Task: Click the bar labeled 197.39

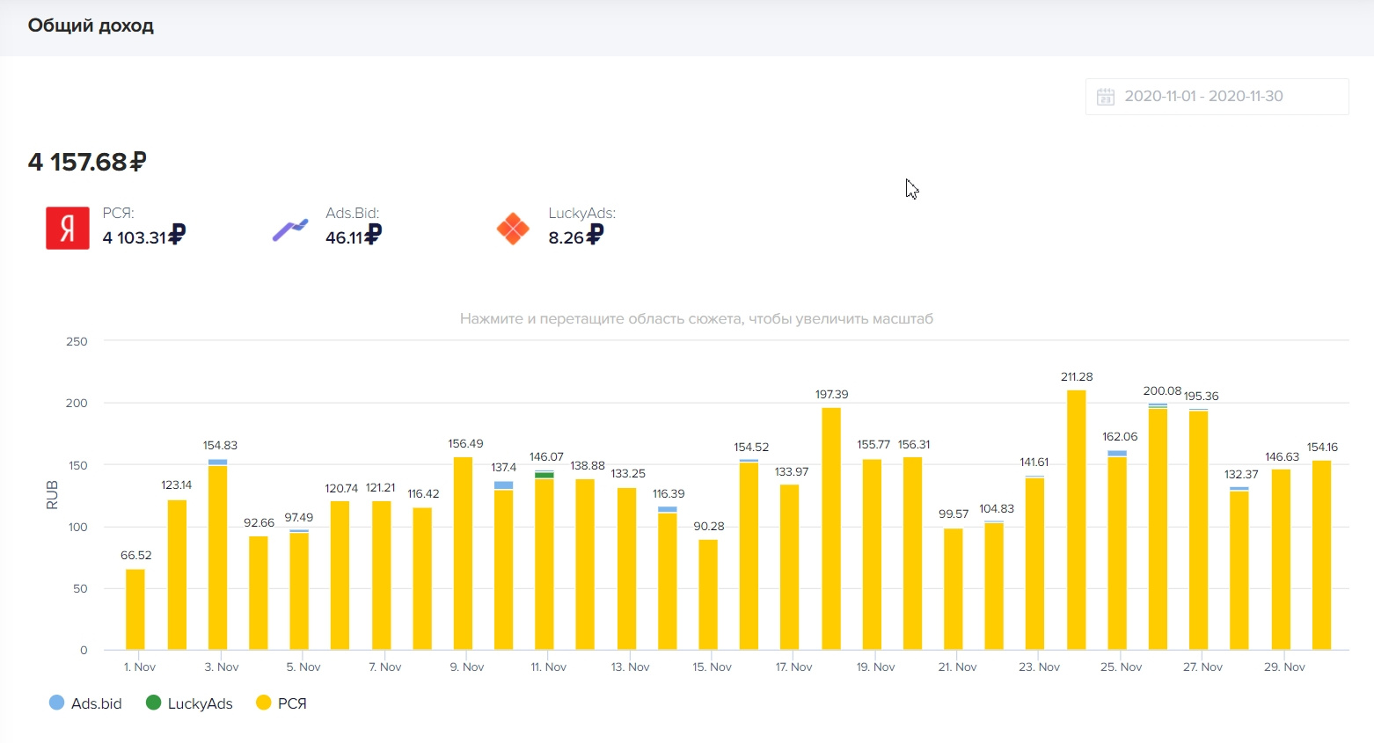Action: (831, 528)
